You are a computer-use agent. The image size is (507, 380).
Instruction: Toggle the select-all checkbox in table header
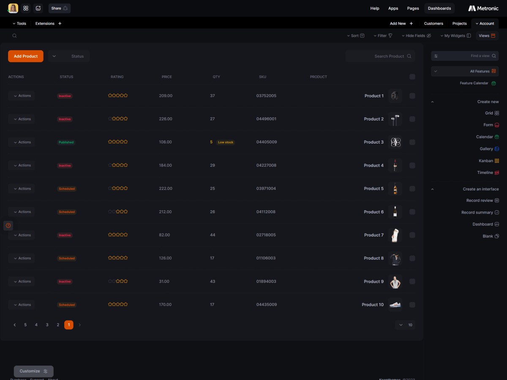(x=412, y=77)
